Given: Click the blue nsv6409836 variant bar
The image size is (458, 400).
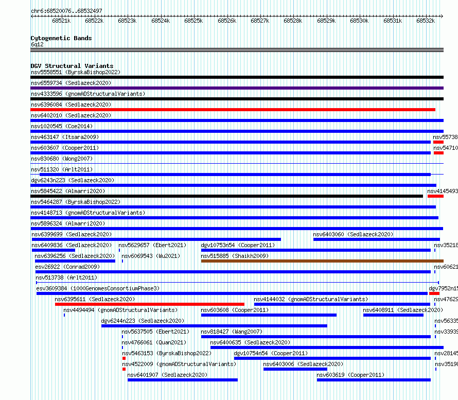Looking at the screenshot, I should click(x=54, y=250).
